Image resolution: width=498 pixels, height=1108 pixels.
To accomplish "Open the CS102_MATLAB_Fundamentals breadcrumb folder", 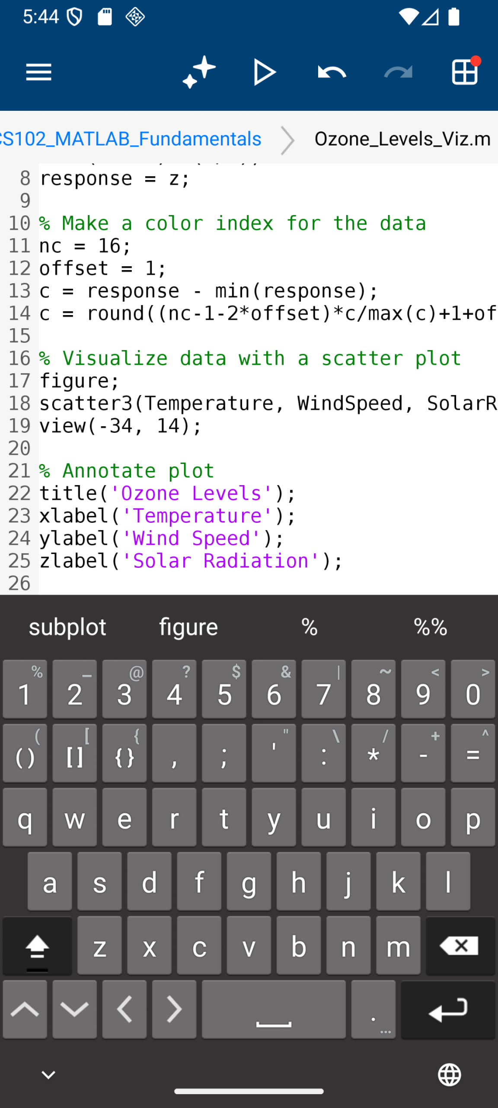I will tap(131, 139).
